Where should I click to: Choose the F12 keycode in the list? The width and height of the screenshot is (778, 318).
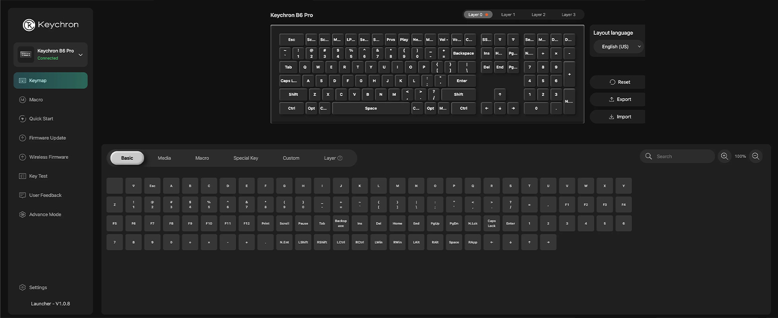(x=247, y=224)
